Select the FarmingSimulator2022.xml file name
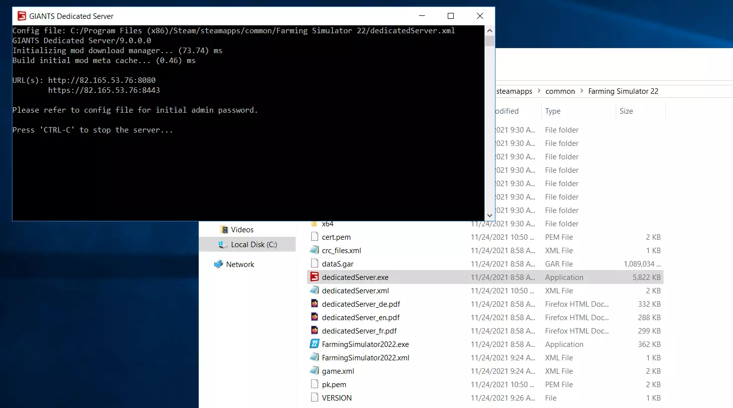The height and width of the screenshot is (408, 733). (366, 358)
